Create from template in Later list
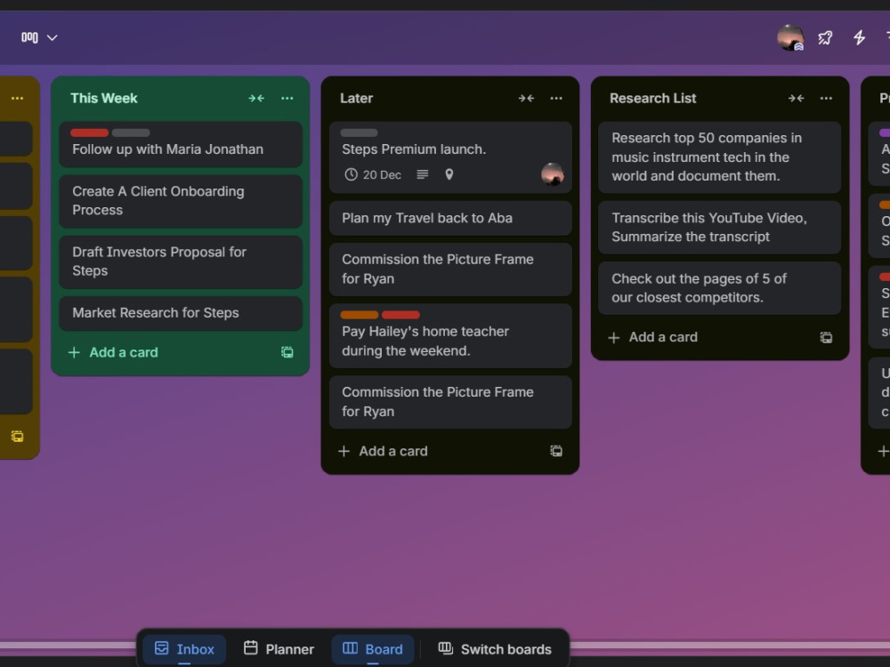Viewport: 890px width, 667px height. (x=556, y=451)
